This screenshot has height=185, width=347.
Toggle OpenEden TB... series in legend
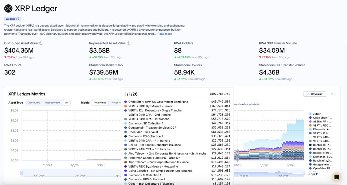[320, 168]
